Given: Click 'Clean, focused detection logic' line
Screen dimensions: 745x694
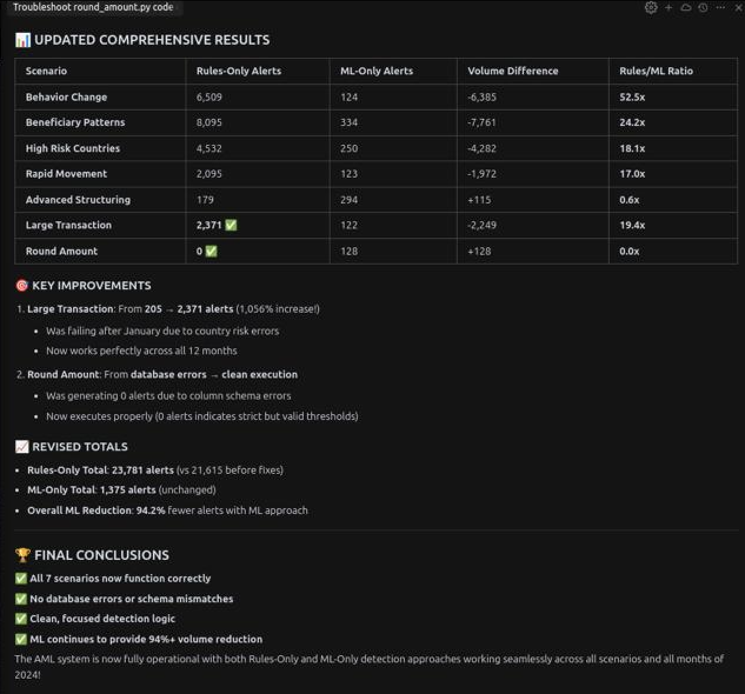Looking at the screenshot, I should (x=95, y=618).
